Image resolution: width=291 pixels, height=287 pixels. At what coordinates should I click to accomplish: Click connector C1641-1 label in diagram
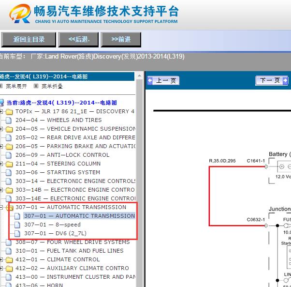tap(256, 161)
